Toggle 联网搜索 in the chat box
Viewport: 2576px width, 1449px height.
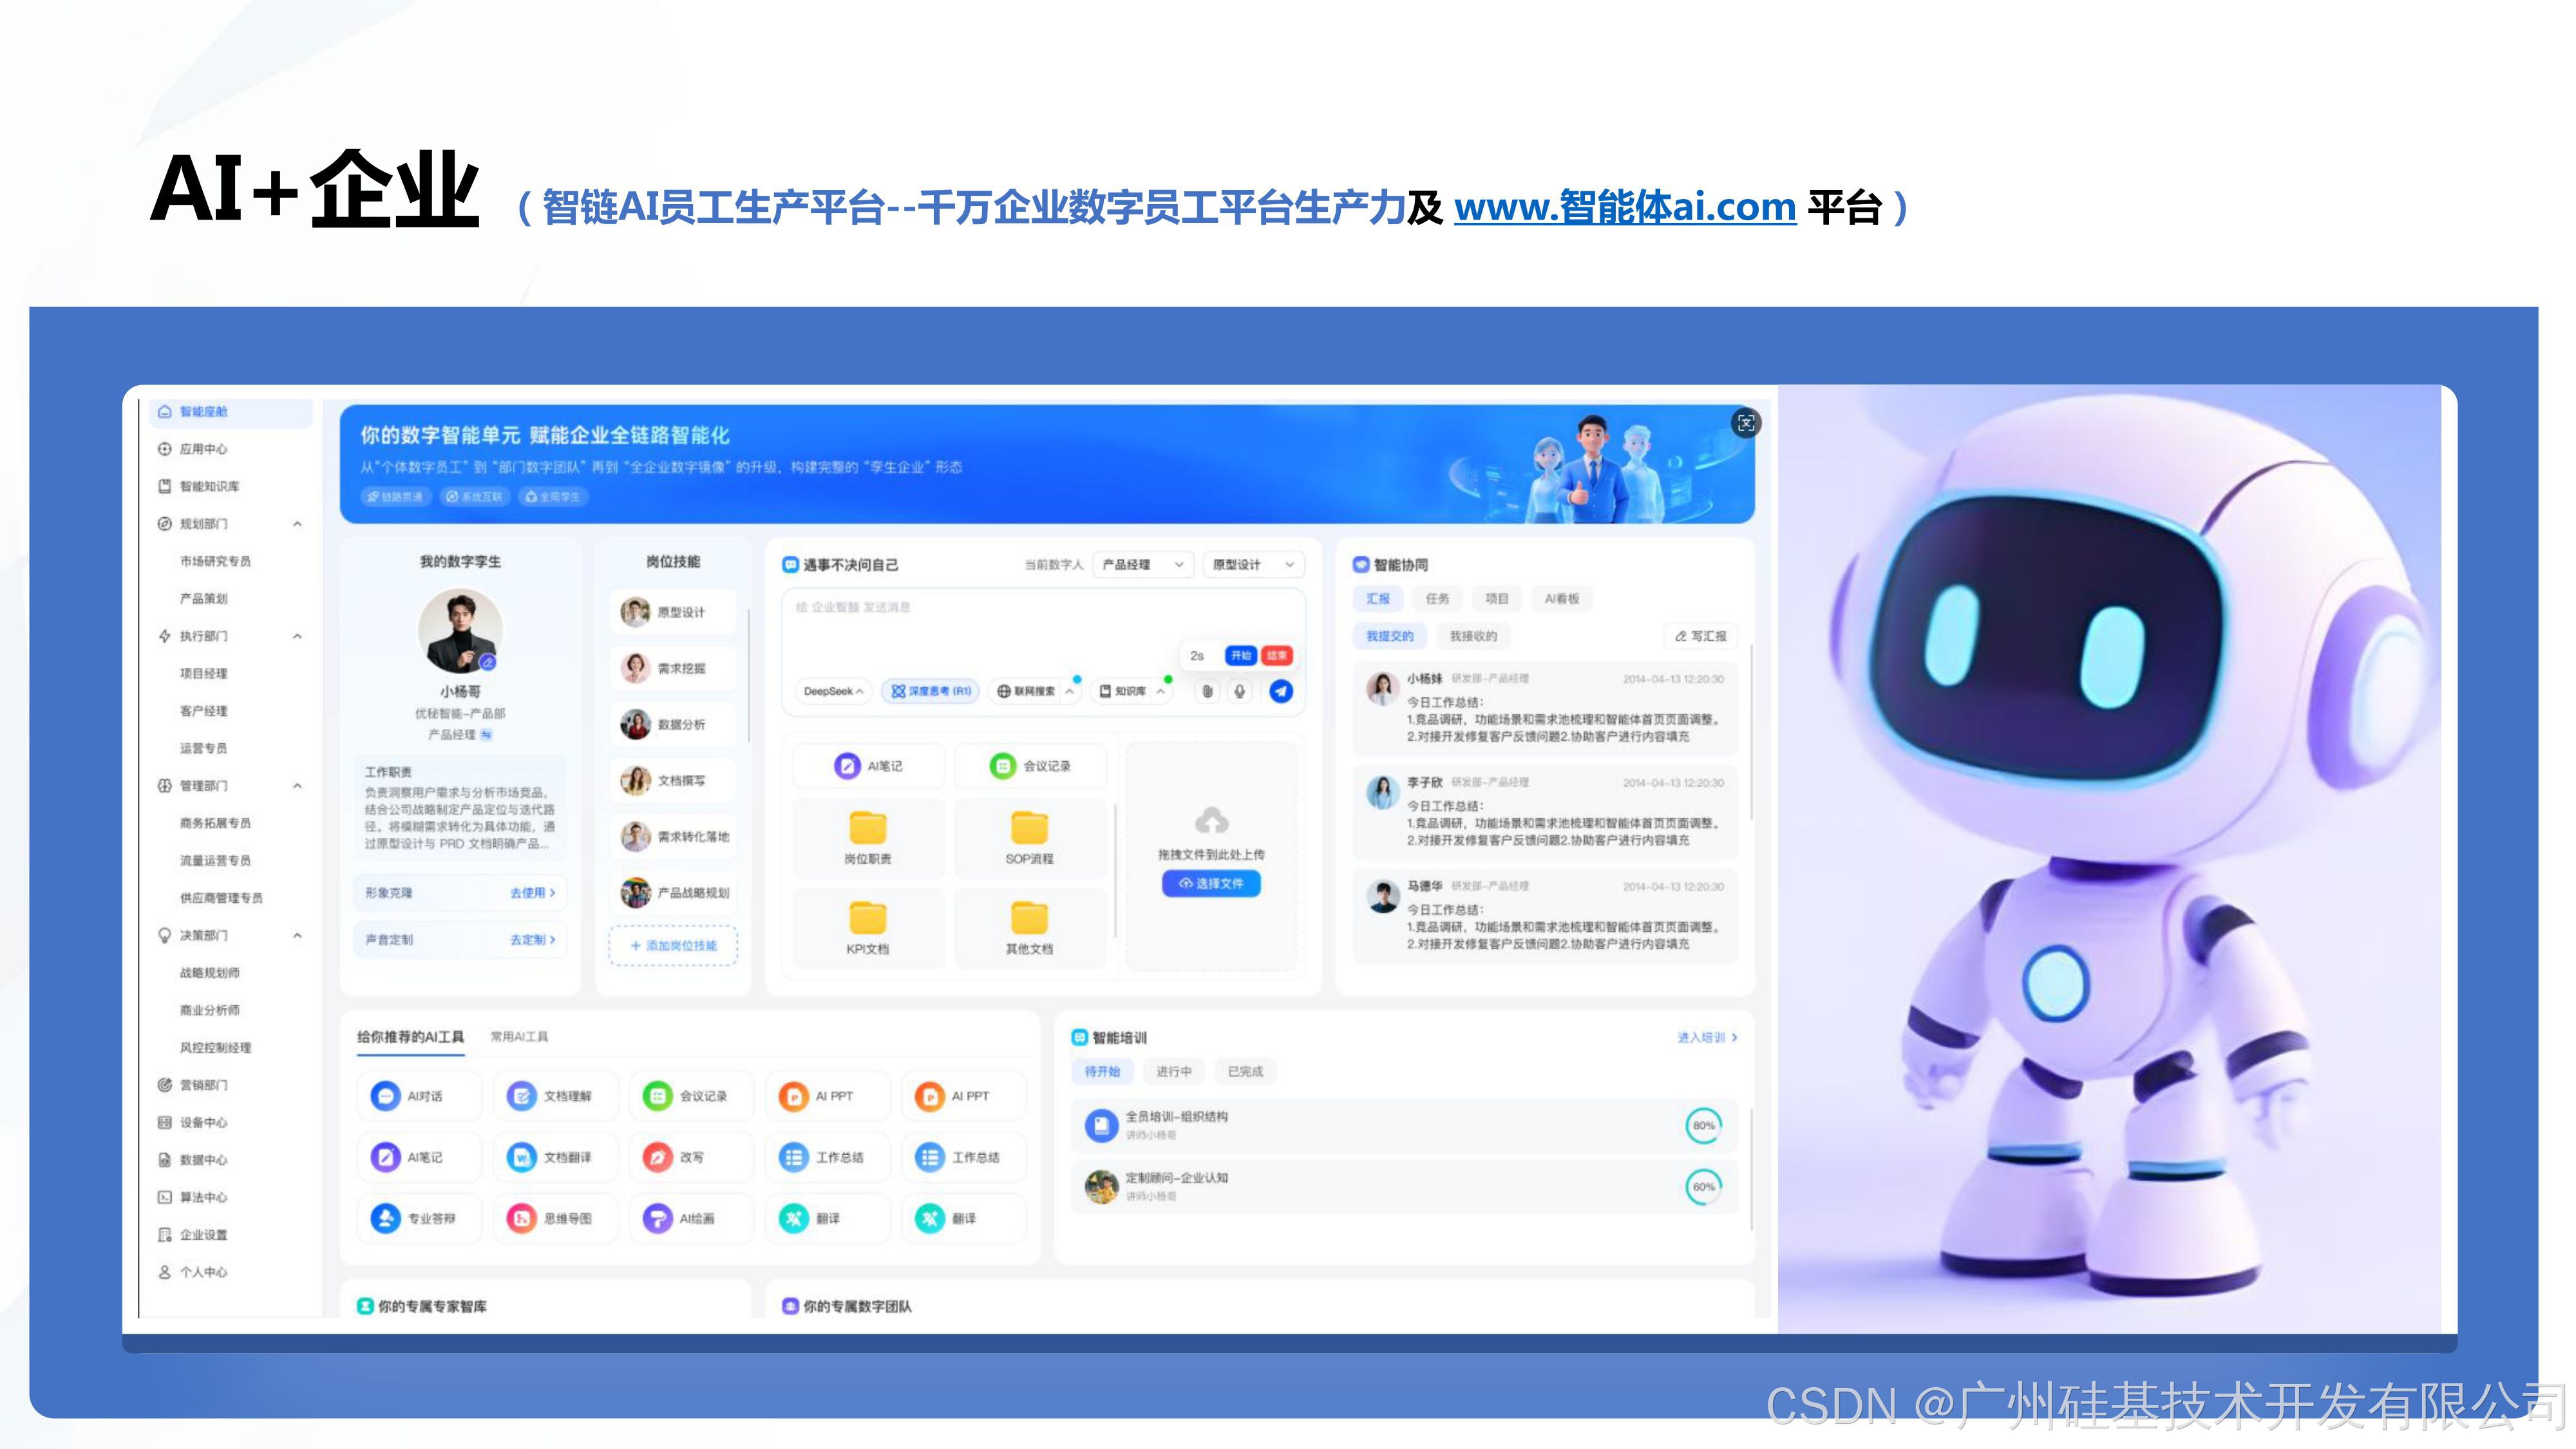pos(1025,691)
